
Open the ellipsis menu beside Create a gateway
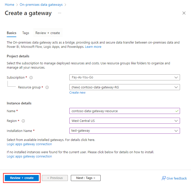60,13
